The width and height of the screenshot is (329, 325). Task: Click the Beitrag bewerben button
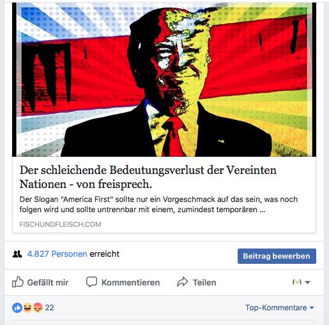point(277,256)
